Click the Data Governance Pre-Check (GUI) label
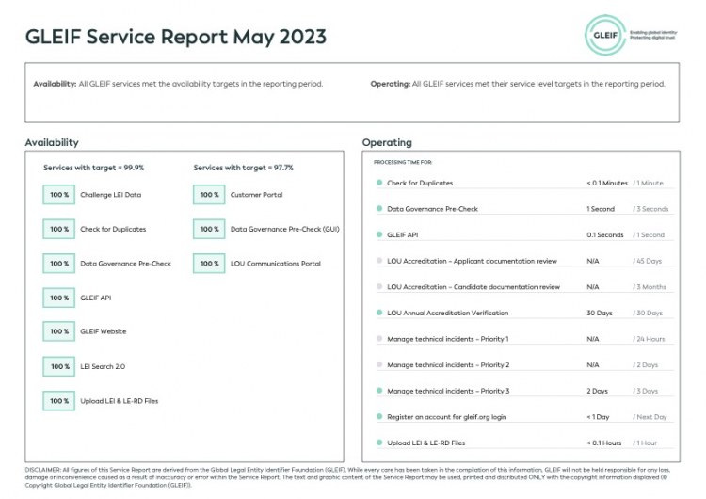 point(284,229)
